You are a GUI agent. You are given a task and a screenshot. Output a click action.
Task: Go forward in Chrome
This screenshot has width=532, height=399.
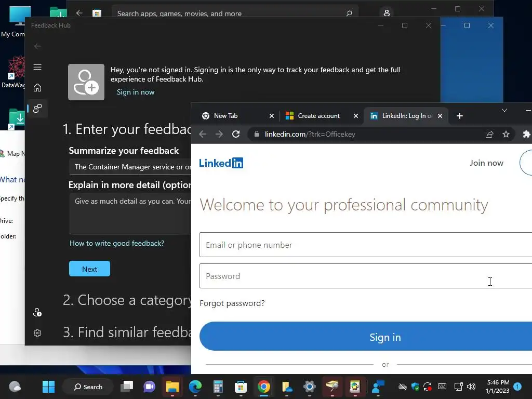point(219,134)
